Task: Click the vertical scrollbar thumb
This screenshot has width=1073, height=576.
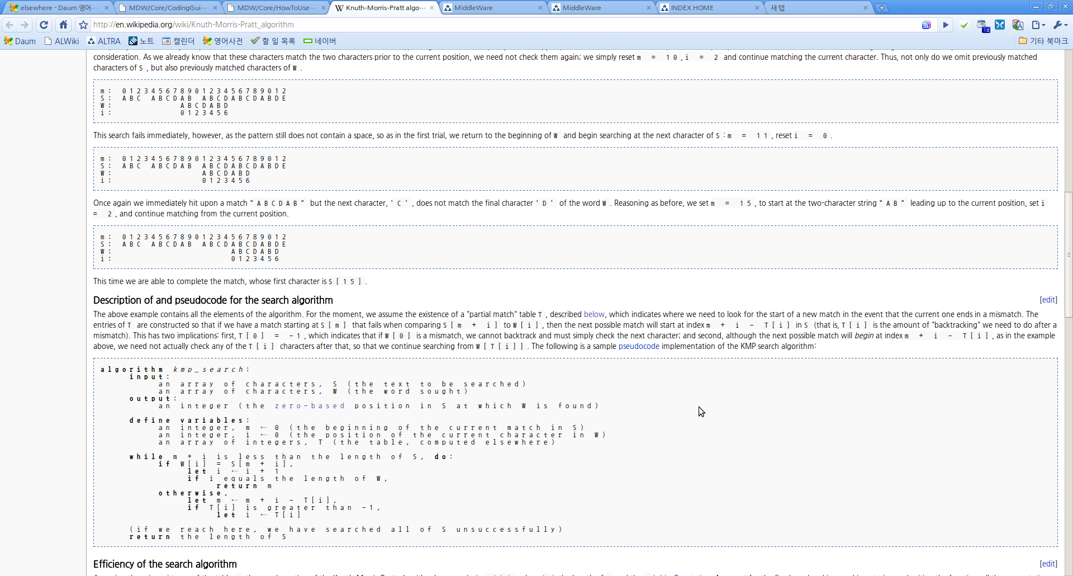Action: click(1069, 254)
